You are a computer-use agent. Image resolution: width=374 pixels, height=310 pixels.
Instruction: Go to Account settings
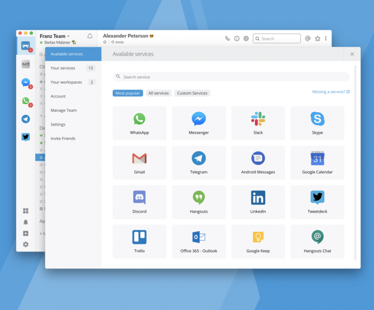73,96
